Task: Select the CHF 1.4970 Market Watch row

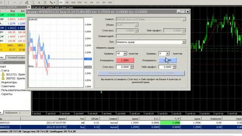Action: [12, 37]
